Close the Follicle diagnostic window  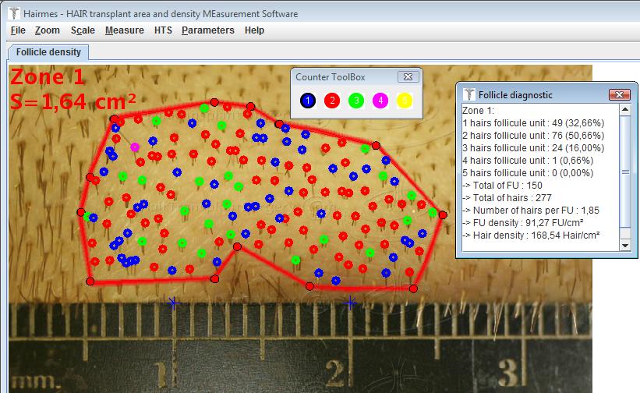619,94
